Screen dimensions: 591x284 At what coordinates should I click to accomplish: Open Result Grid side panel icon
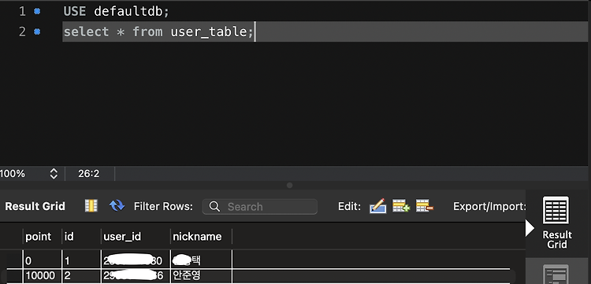(556, 222)
